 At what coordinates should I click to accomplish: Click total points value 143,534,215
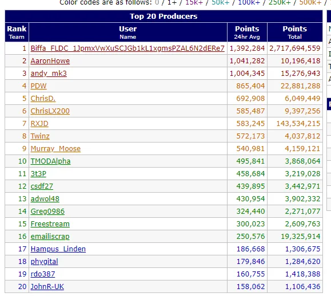point(298,124)
